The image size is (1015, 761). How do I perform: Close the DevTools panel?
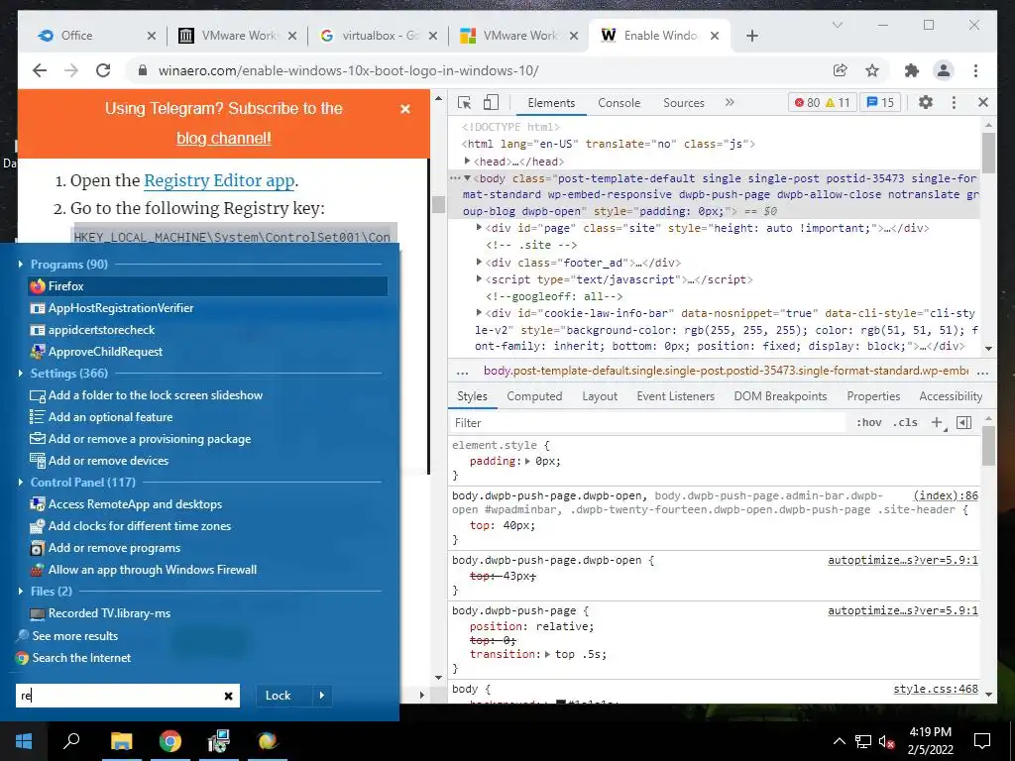point(982,102)
